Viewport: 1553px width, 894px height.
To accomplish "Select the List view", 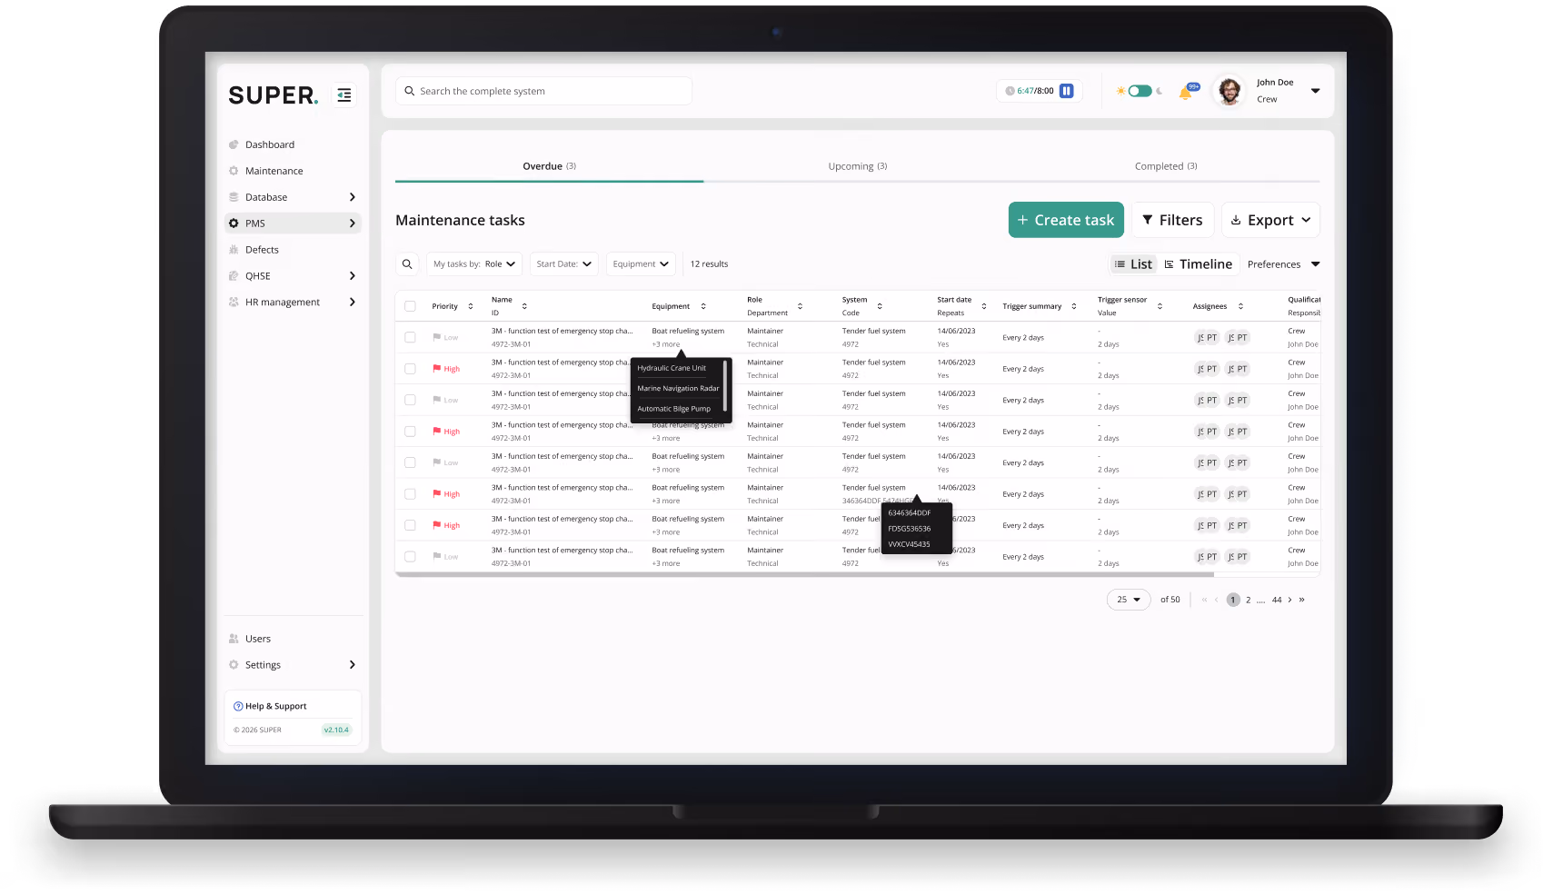I will [1133, 264].
